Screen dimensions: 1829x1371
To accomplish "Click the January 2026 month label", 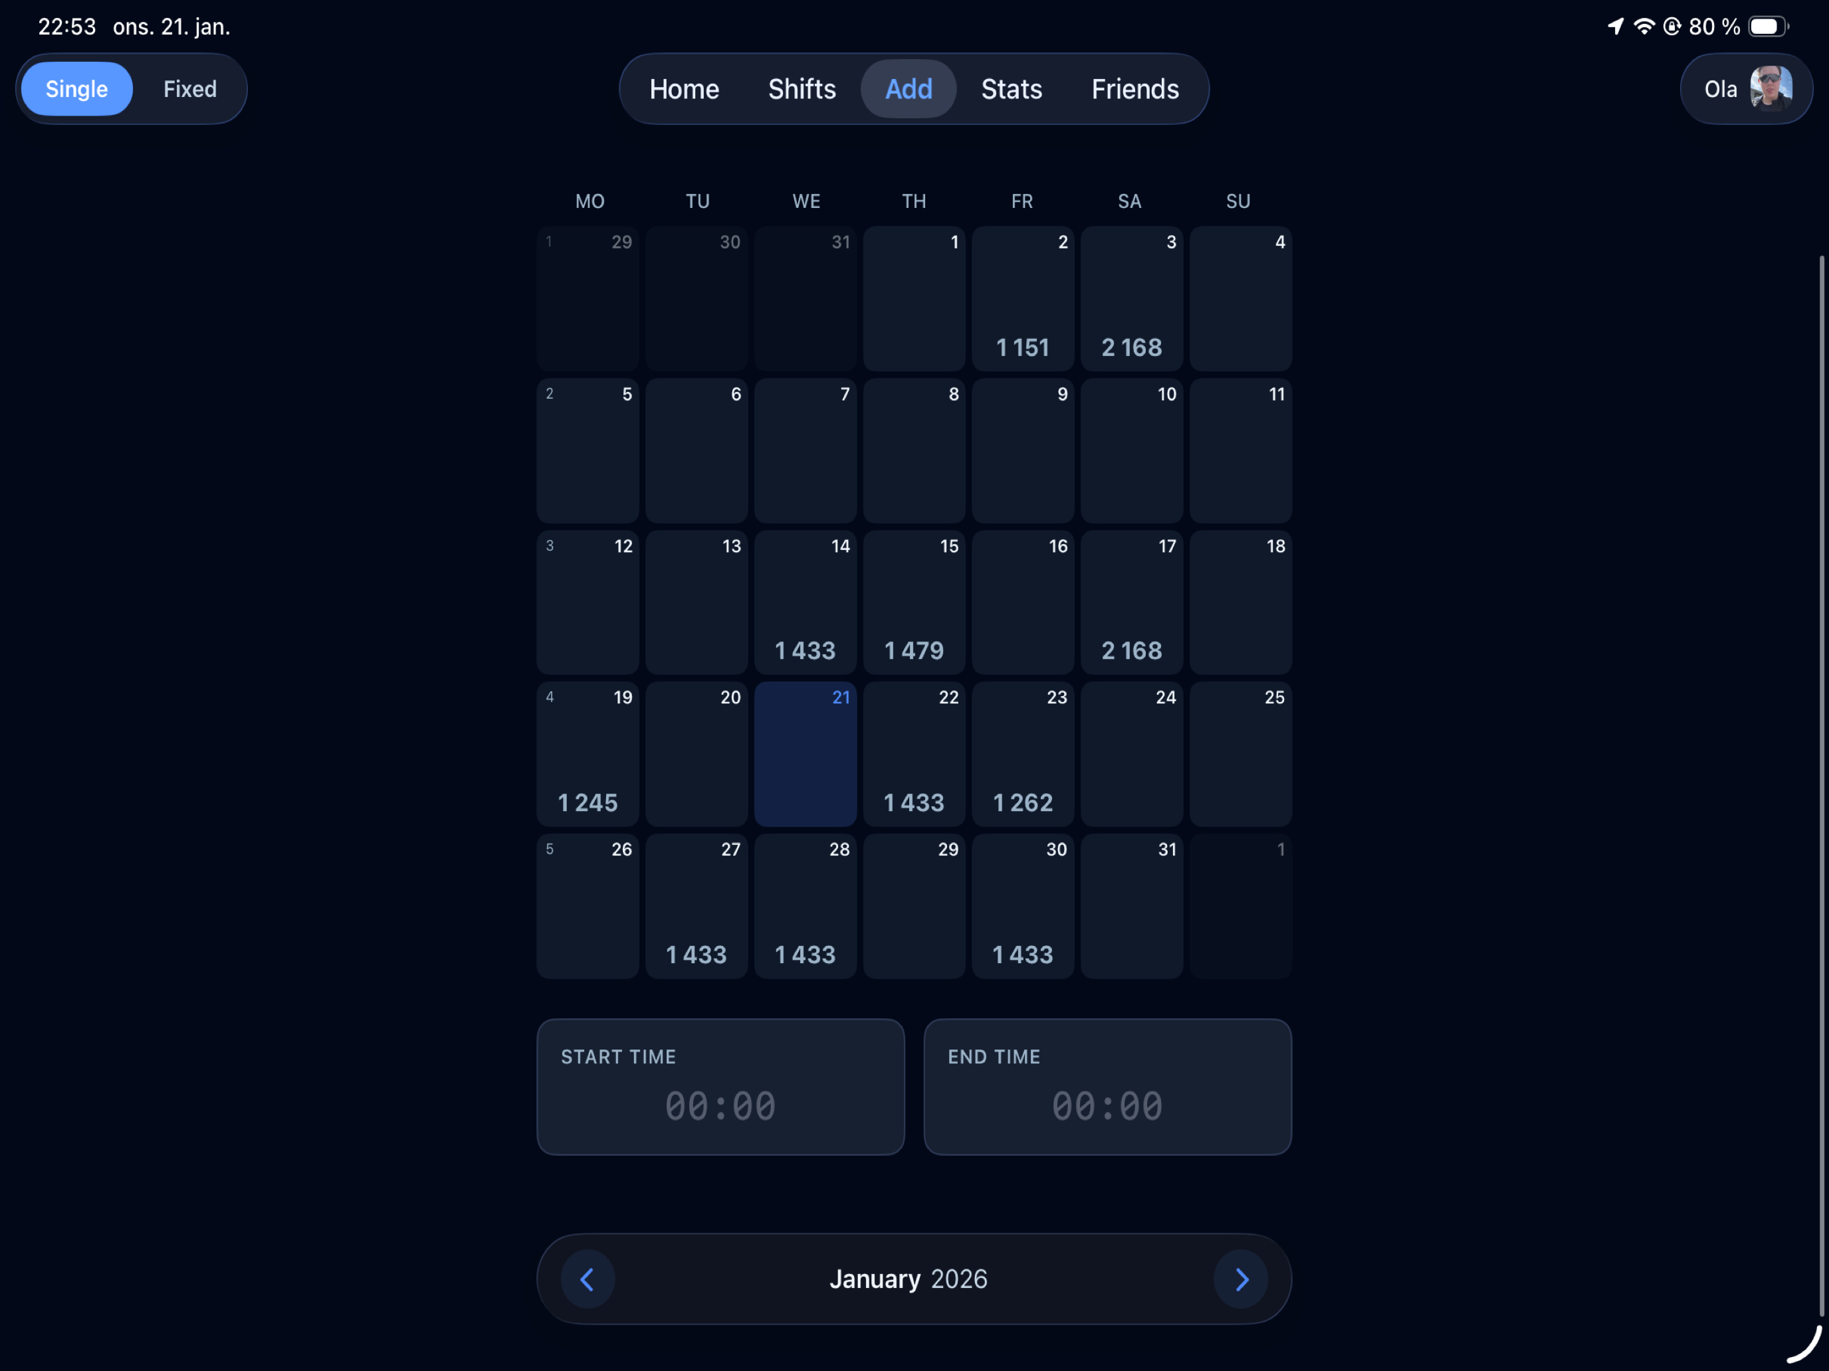I will 909,1279.
